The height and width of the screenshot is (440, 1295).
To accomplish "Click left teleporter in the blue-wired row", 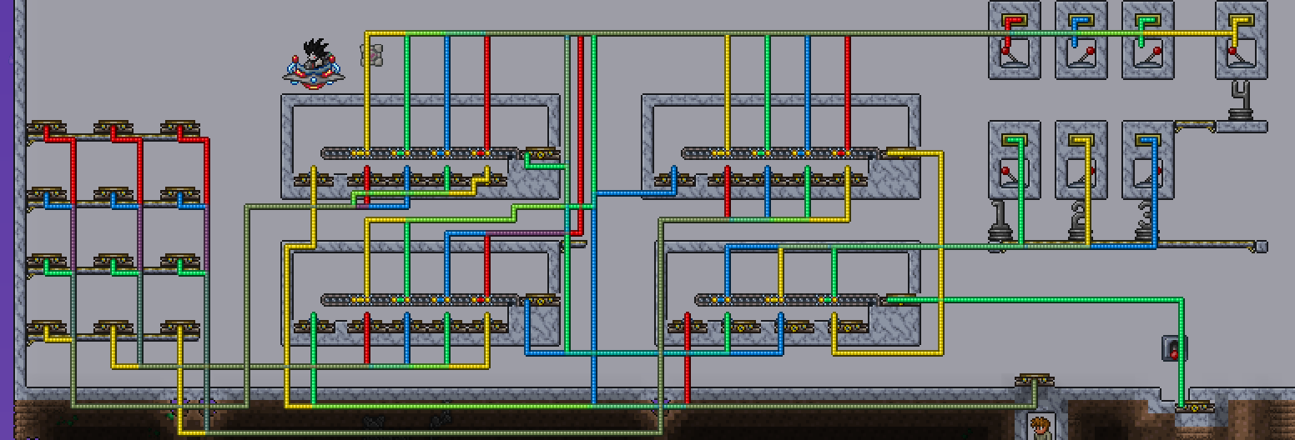I will click(x=47, y=194).
